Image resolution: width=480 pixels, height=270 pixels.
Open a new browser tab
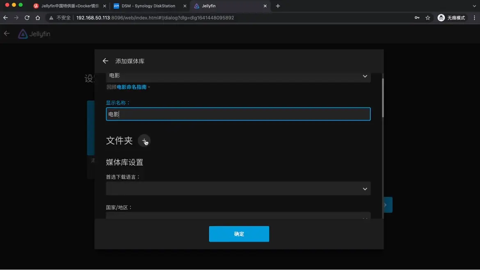pyautogui.click(x=278, y=6)
